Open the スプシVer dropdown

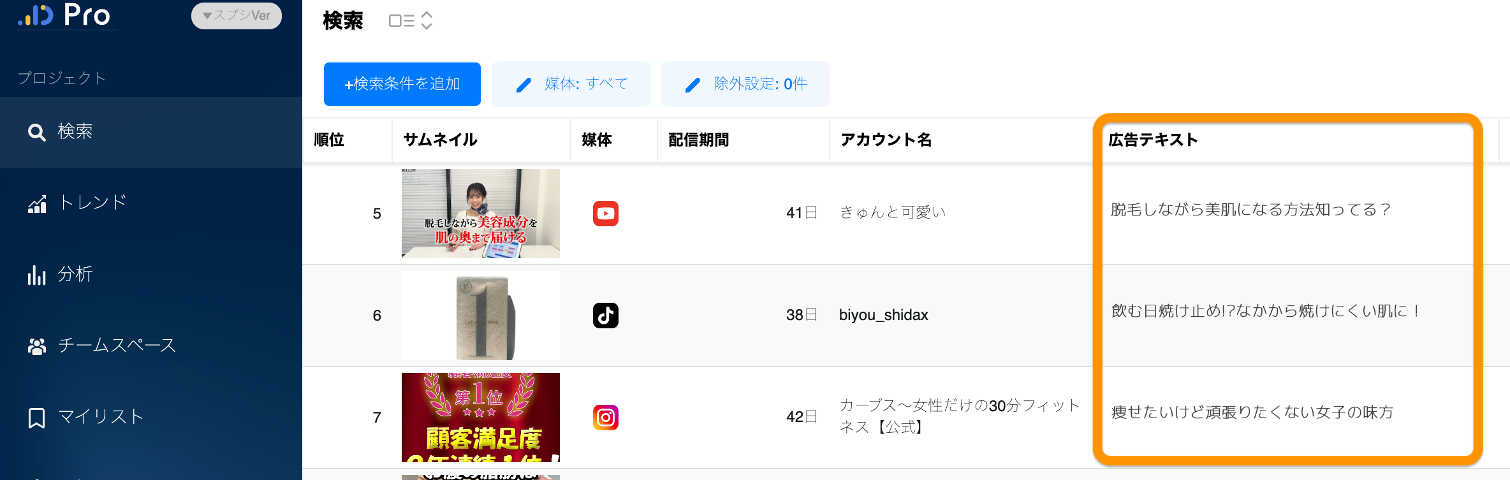(x=237, y=15)
